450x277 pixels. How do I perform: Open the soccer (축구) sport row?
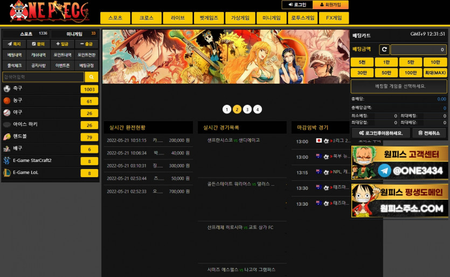pos(51,89)
